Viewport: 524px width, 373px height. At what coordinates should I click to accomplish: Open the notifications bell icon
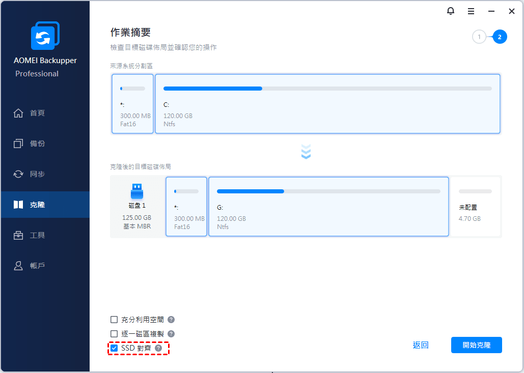click(x=451, y=11)
